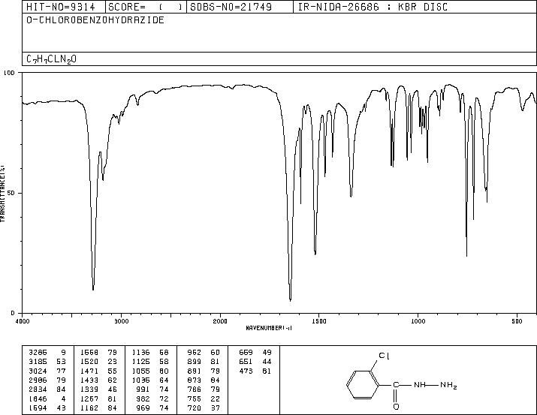The height and width of the screenshot is (415, 537).
Task: Click the 100 tick label on the transmittance axis
Action: [9, 73]
